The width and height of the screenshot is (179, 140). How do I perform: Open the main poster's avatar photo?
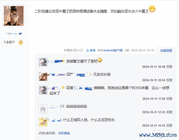[14, 16]
